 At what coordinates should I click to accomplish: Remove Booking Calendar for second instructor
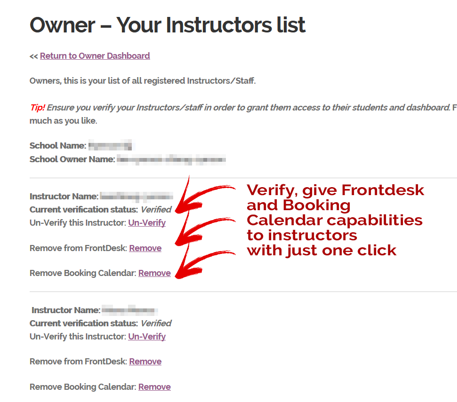154,387
